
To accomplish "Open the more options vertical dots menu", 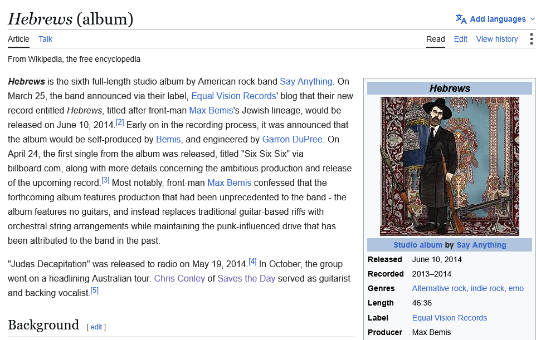I will point(531,39).
